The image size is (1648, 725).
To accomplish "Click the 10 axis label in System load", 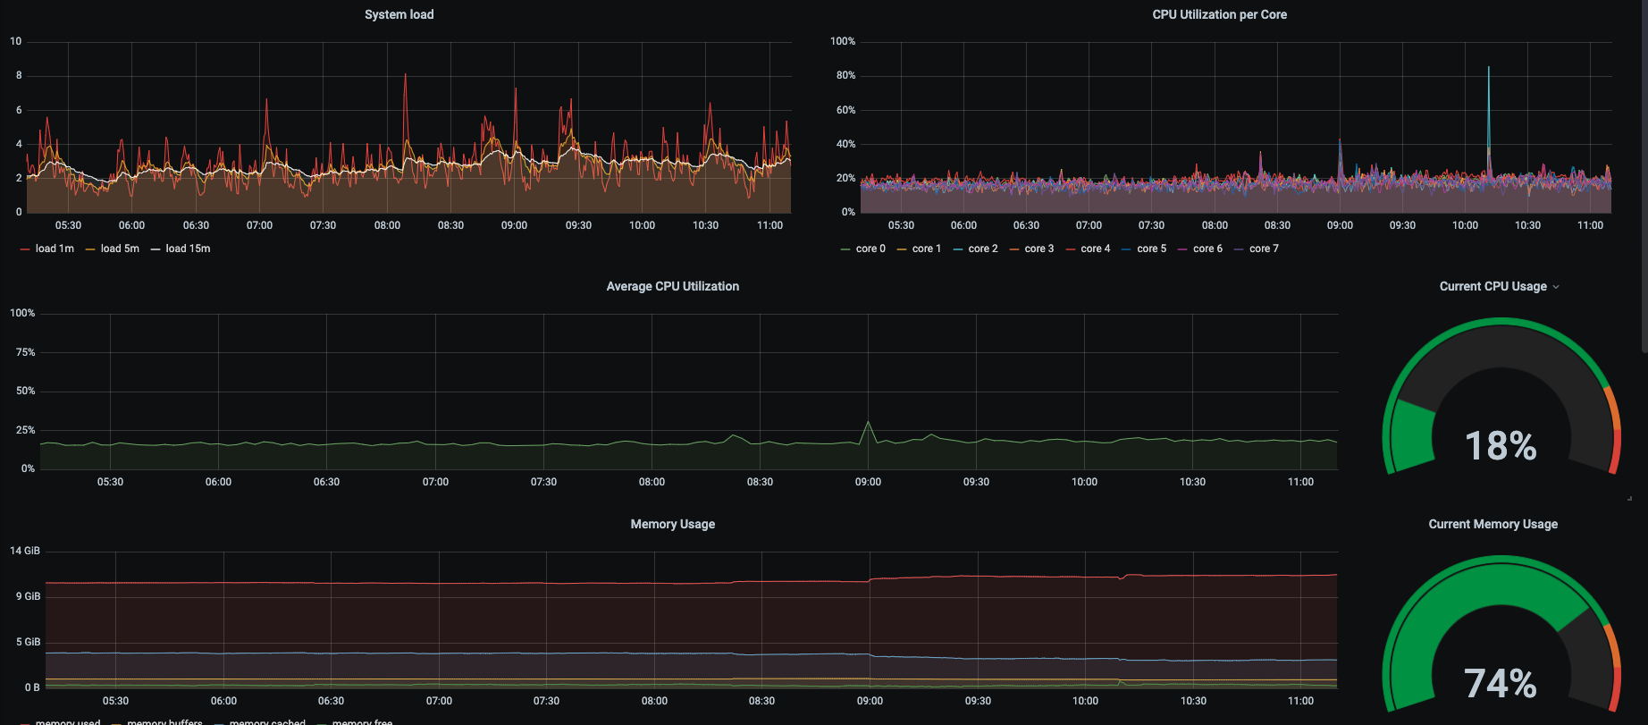I will [x=16, y=41].
